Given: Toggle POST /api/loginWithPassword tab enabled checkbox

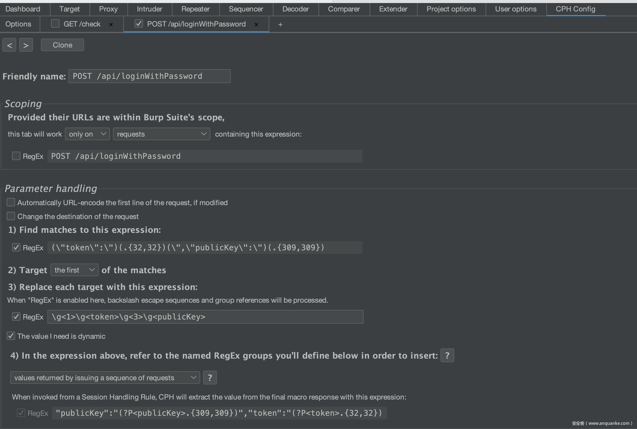Looking at the screenshot, I should (139, 24).
